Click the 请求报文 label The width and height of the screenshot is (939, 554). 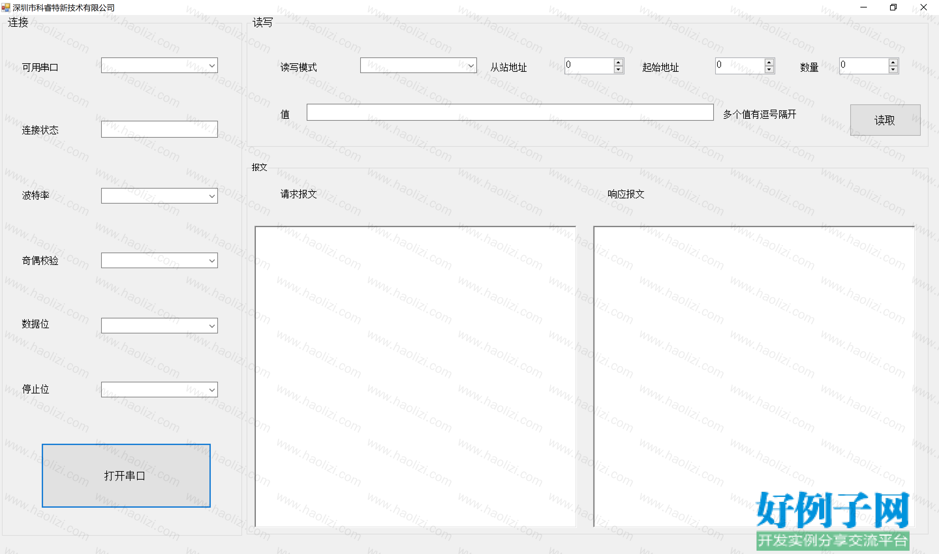(299, 194)
